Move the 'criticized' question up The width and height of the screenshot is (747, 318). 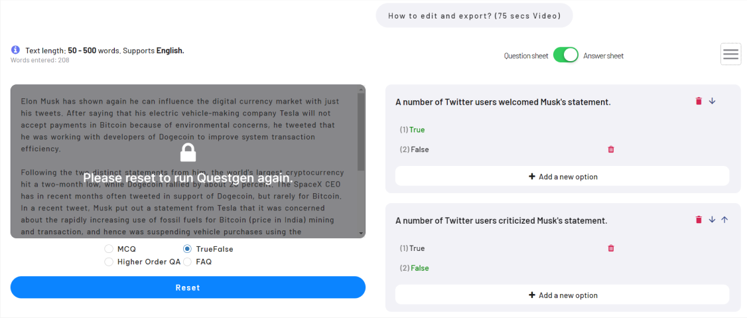point(724,220)
